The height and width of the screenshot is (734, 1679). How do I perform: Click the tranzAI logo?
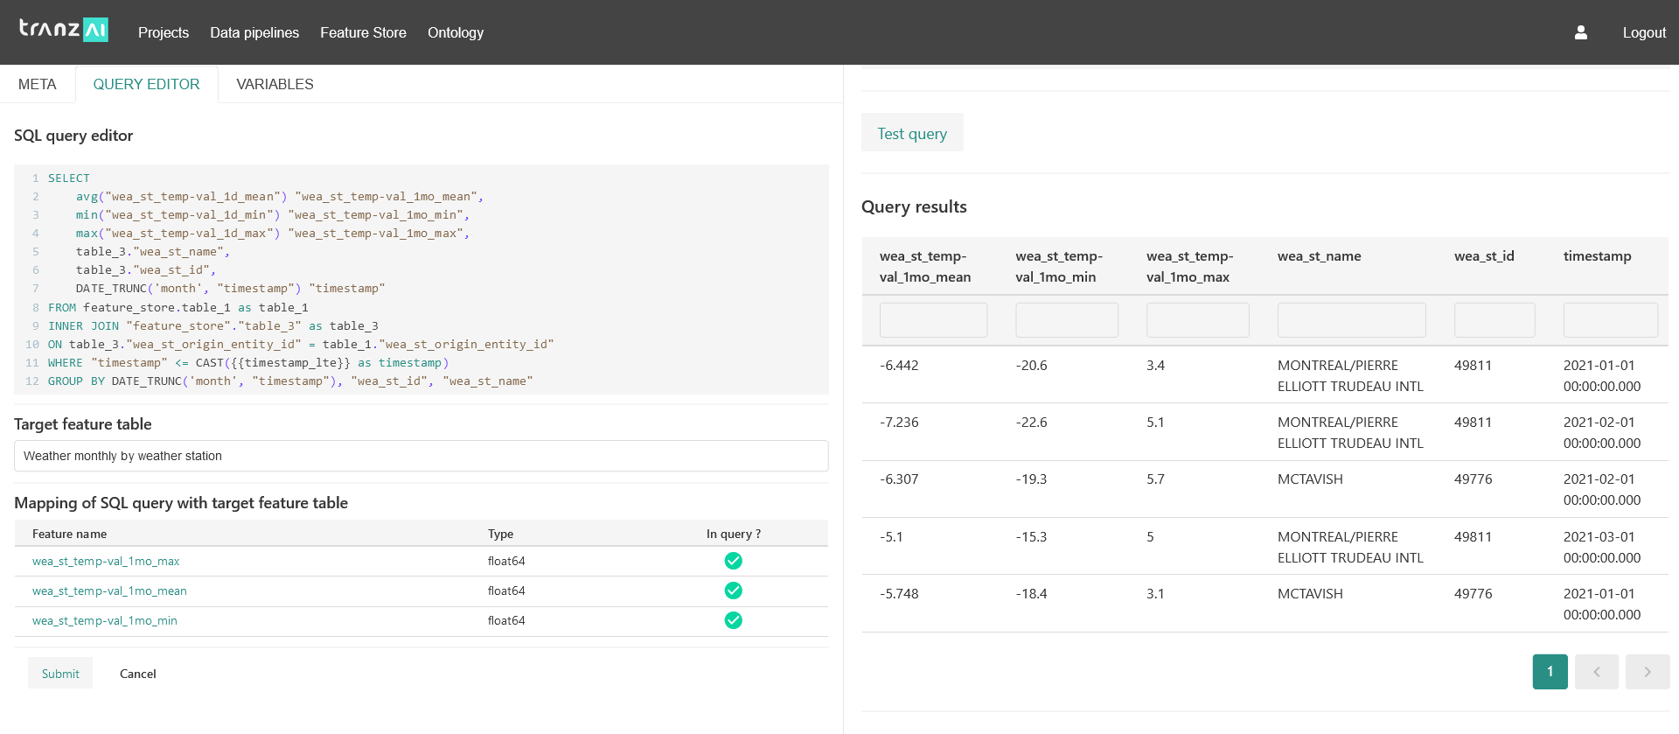coord(64,31)
